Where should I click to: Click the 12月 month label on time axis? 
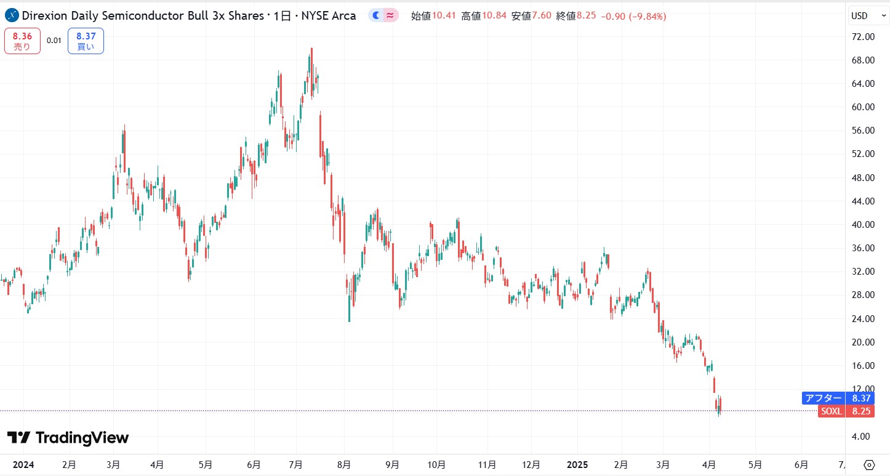coord(531,465)
